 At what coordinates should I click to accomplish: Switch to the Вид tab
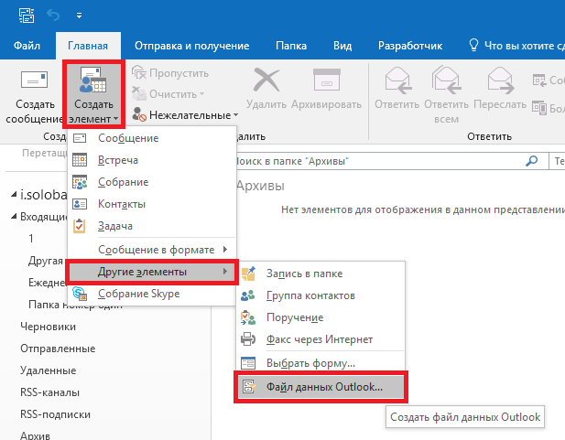342,46
